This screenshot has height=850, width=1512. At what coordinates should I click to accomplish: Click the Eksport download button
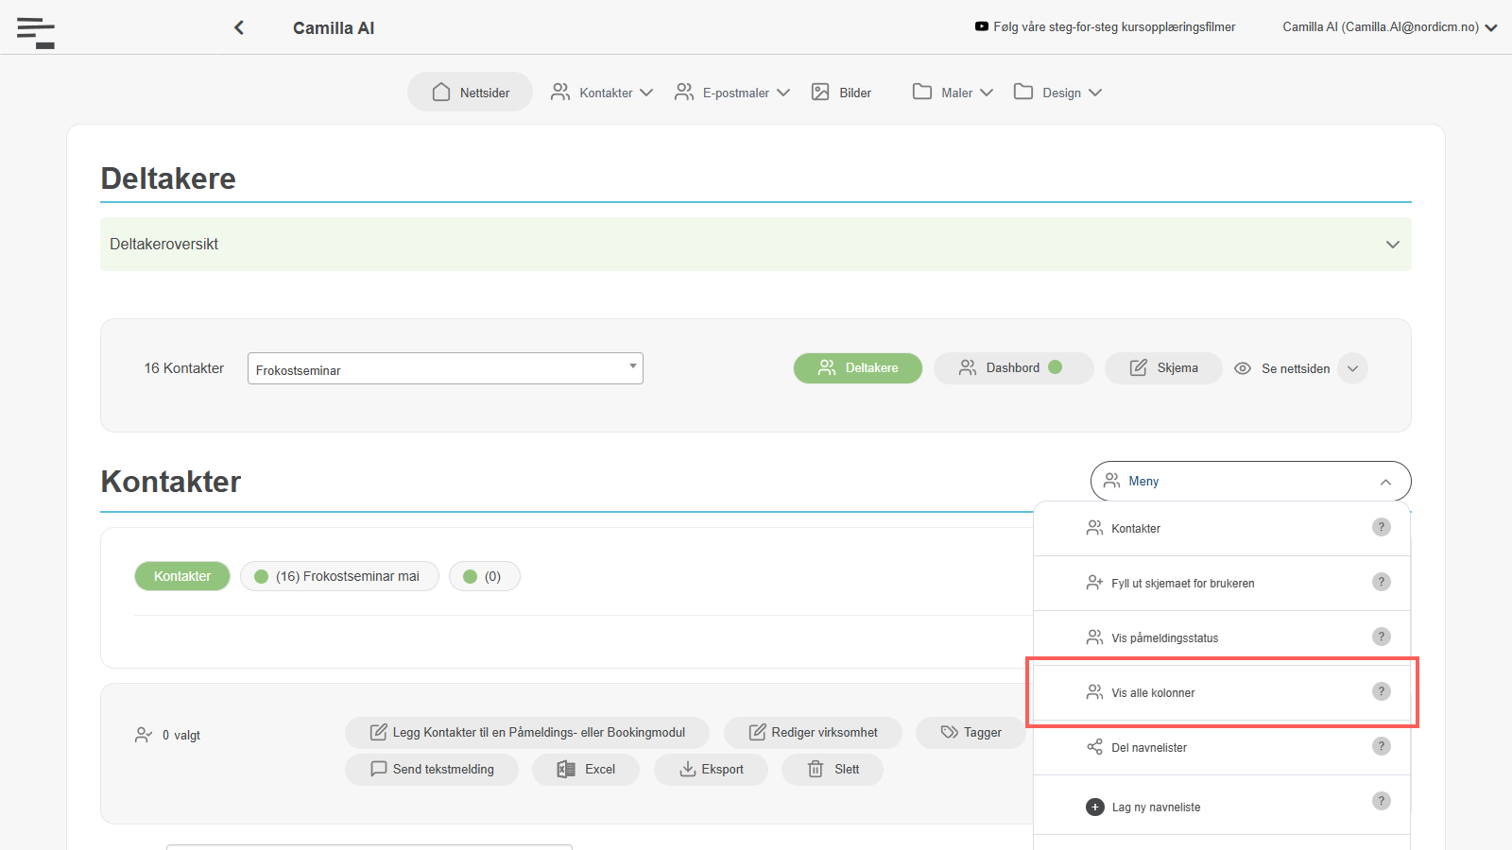(711, 769)
